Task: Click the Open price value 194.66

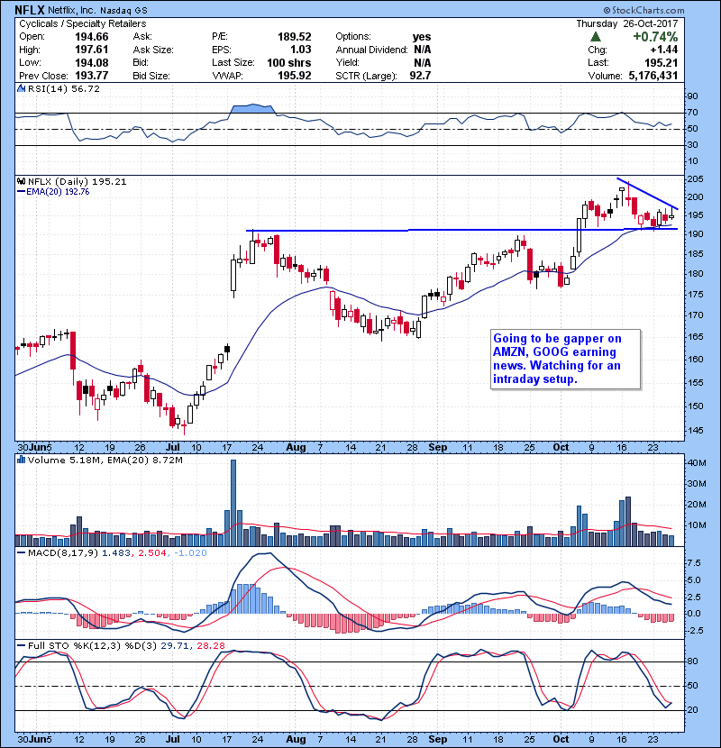Action: 92,37
